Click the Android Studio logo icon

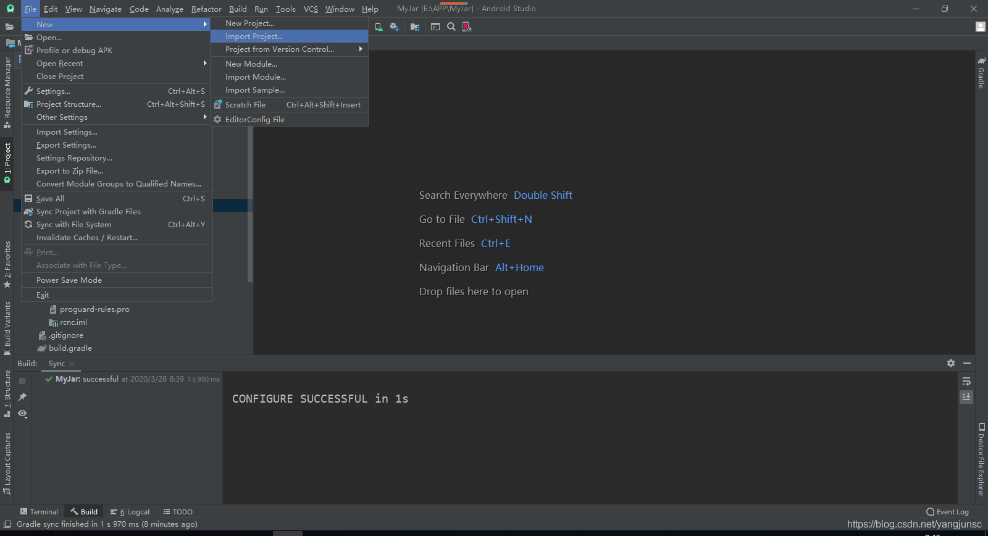click(x=10, y=9)
